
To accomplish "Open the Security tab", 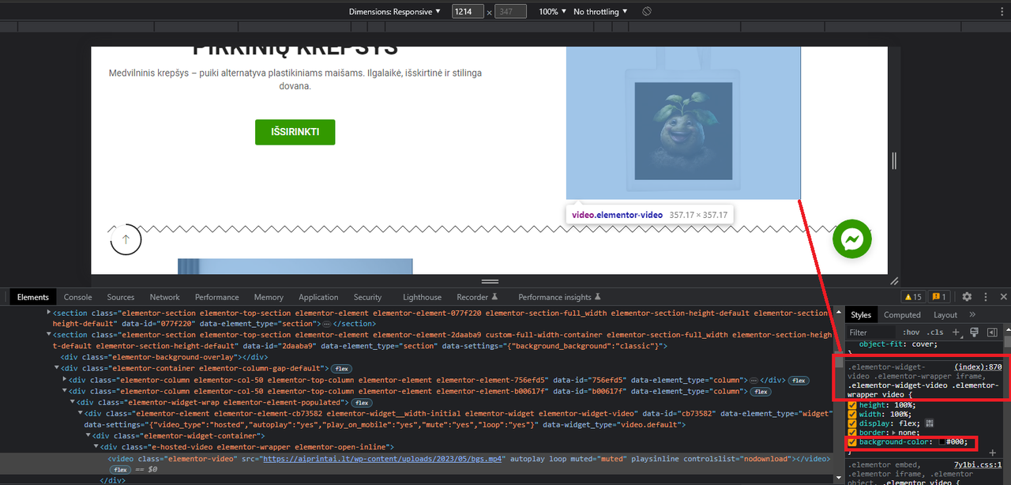I will 367,297.
